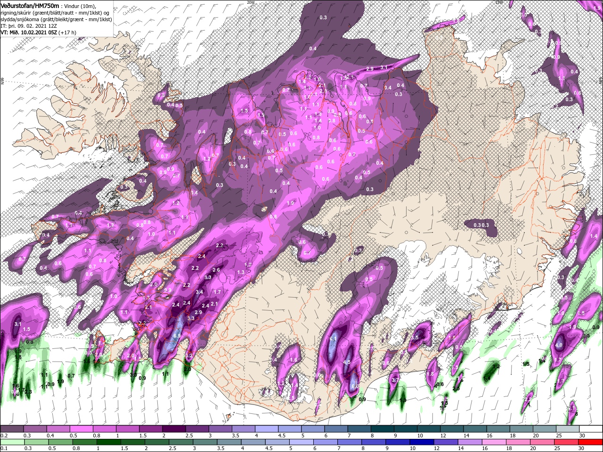Image resolution: width=603 pixels, height=452 pixels.
Task: Click the 'rigning/skúrir' legend description line
Action: point(55,12)
